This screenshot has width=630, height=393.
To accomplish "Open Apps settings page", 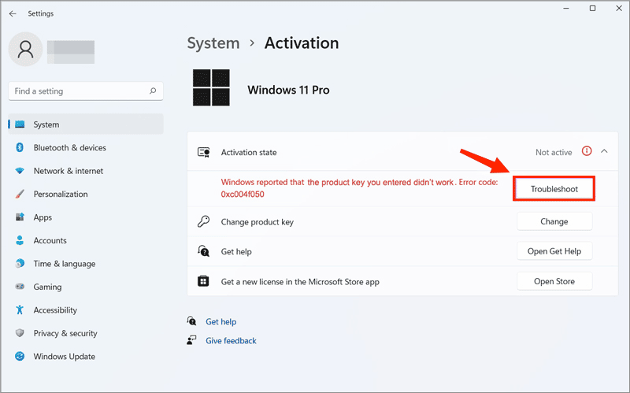I will coord(86,217).
